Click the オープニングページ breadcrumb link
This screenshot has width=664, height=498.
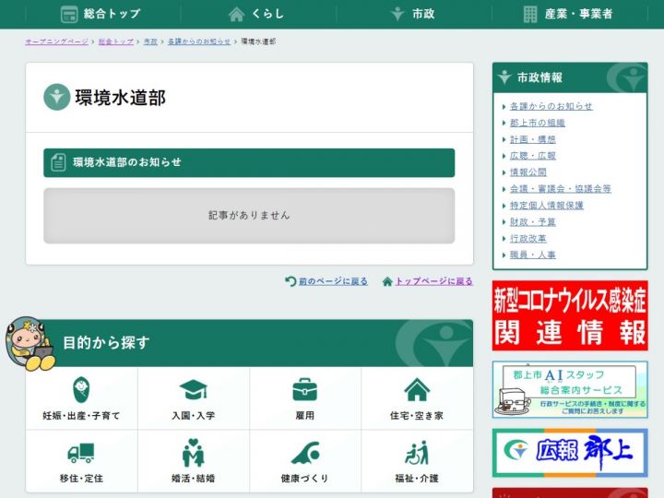point(56,42)
